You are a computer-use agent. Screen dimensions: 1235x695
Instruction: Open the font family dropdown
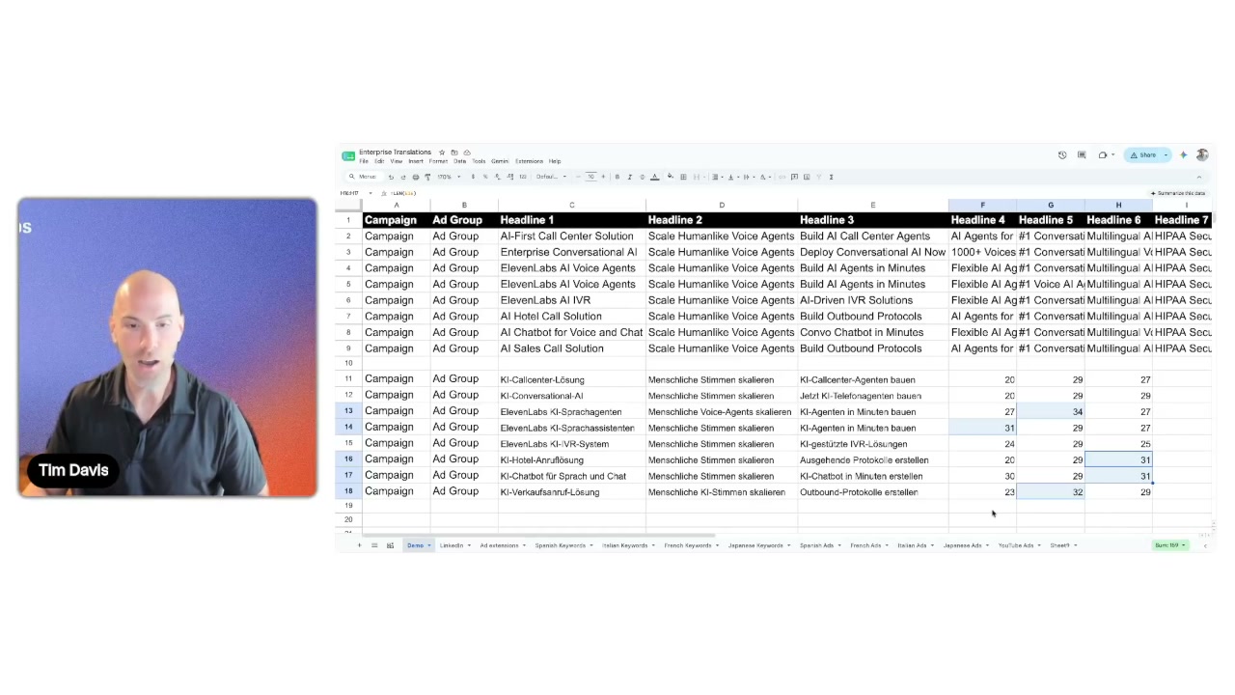pyautogui.click(x=552, y=177)
